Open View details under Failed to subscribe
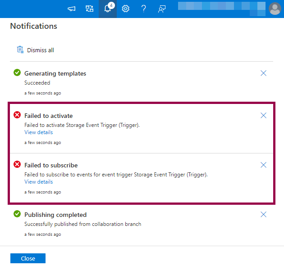Image resolution: width=284 pixels, height=270 pixels. (39, 182)
